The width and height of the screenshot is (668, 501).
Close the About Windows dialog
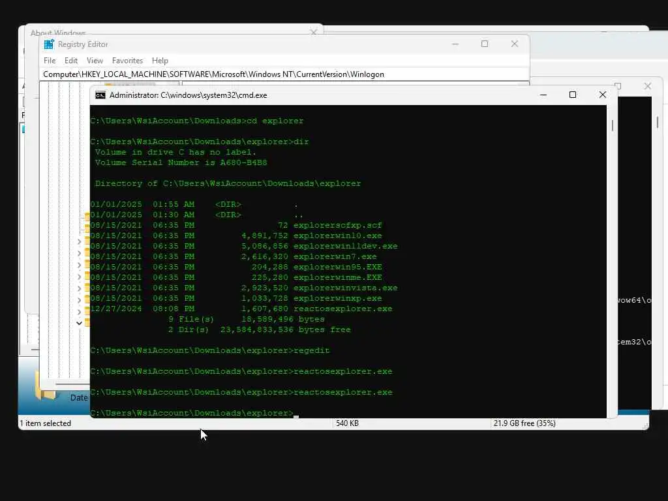pos(314,33)
